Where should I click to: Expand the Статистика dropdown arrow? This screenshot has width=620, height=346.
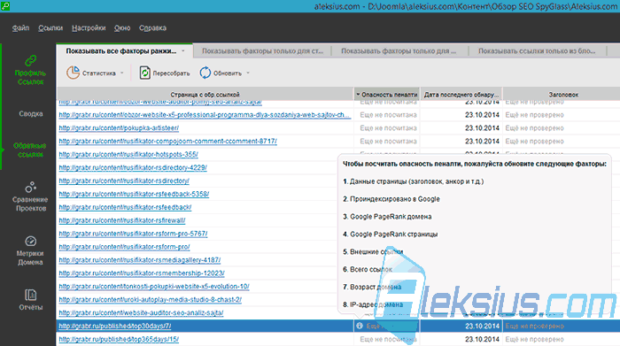coord(122,73)
